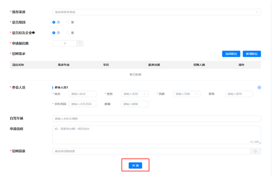273x177 pixels.
Task: Click the 参会人员1 section heading
Action: tap(61, 87)
